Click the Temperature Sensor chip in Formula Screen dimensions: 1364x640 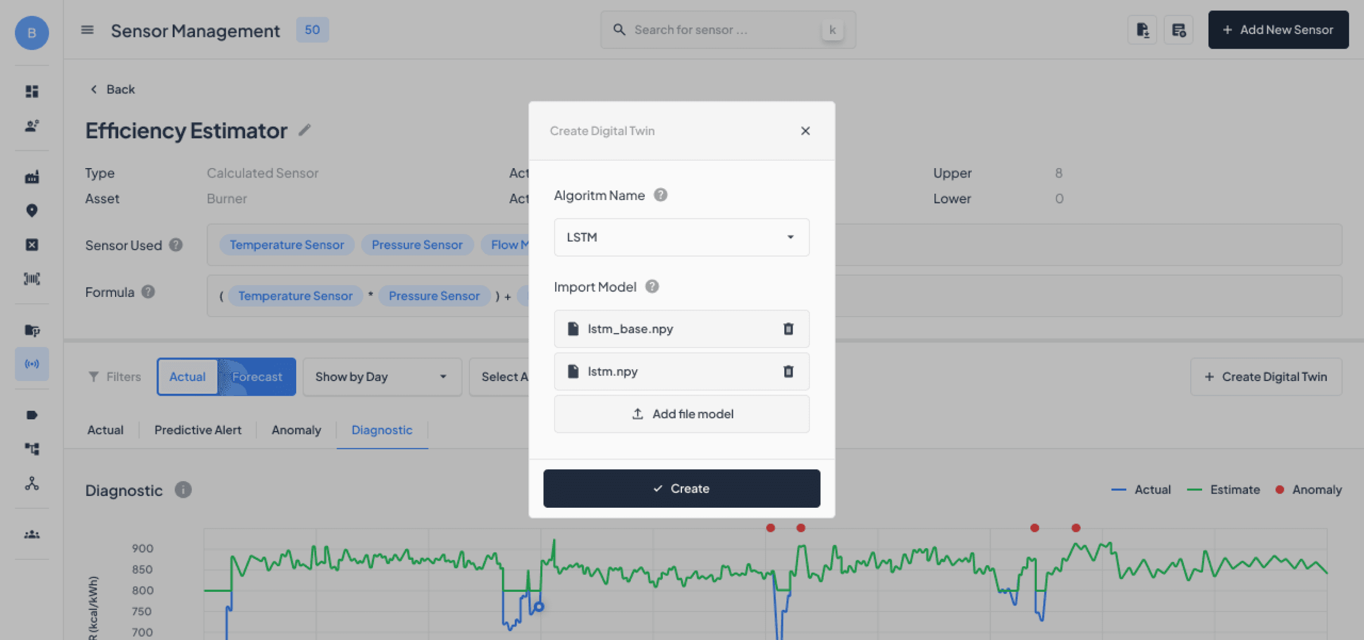click(295, 296)
